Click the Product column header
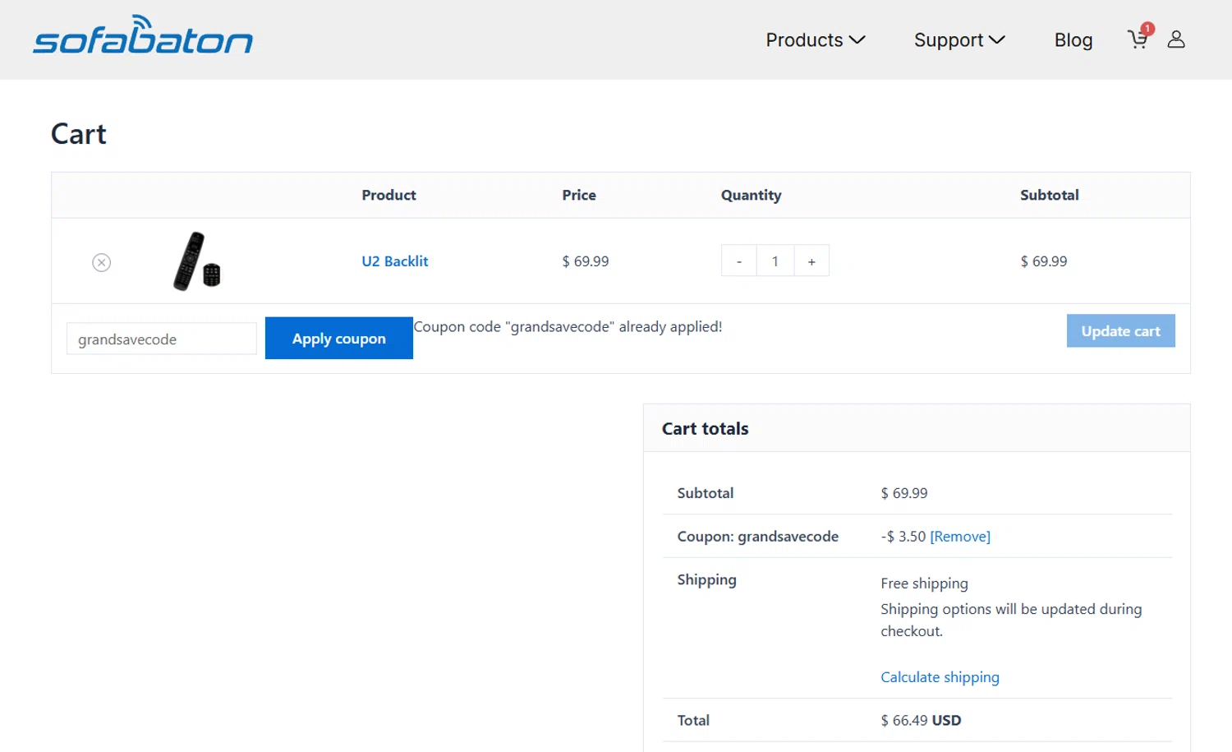The width and height of the screenshot is (1232, 752). (388, 195)
